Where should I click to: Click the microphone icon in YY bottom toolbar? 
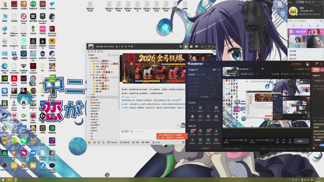coord(99,142)
